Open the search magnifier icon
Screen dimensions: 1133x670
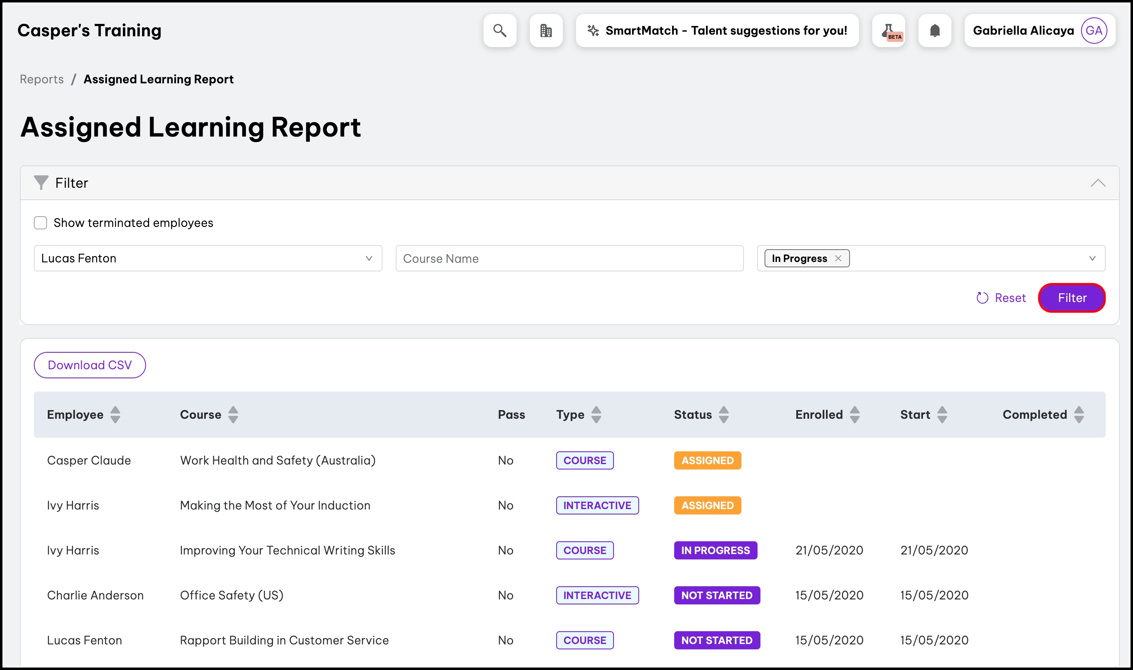click(x=499, y=31)
